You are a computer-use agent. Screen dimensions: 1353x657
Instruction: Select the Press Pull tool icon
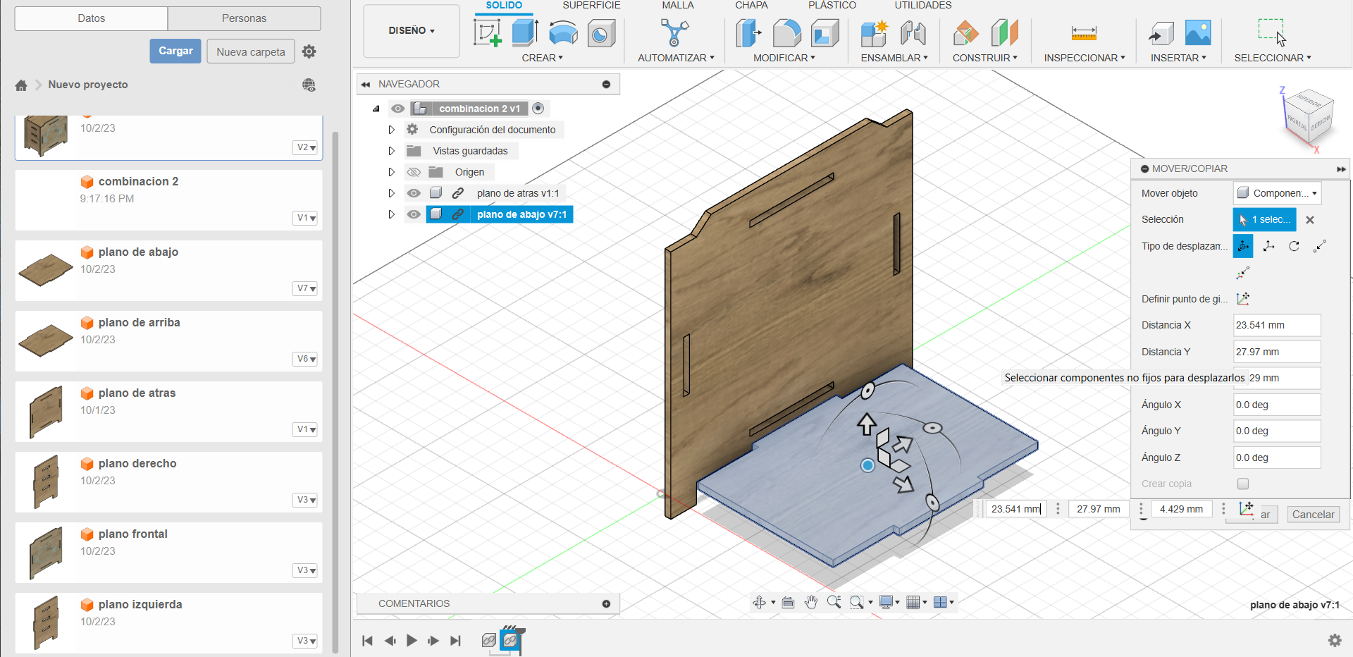click(x=749, y=33)
